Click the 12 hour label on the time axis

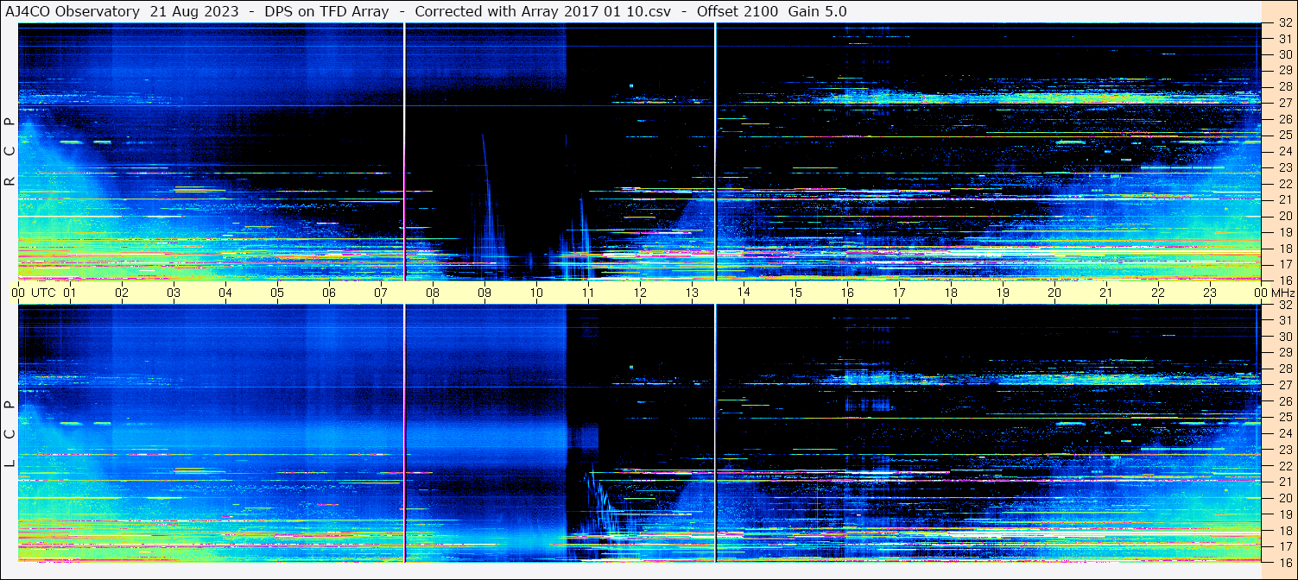point(640,293)
